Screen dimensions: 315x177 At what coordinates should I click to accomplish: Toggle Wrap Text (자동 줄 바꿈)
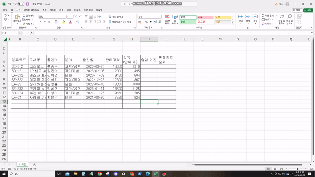tap(116, 17)
